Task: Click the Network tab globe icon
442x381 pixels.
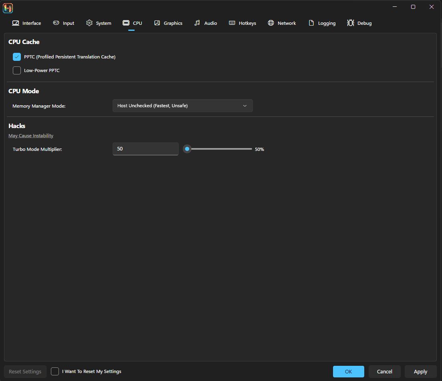Action: 271,23
